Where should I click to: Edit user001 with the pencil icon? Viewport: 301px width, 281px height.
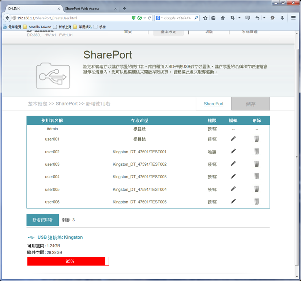coord(233,139)
